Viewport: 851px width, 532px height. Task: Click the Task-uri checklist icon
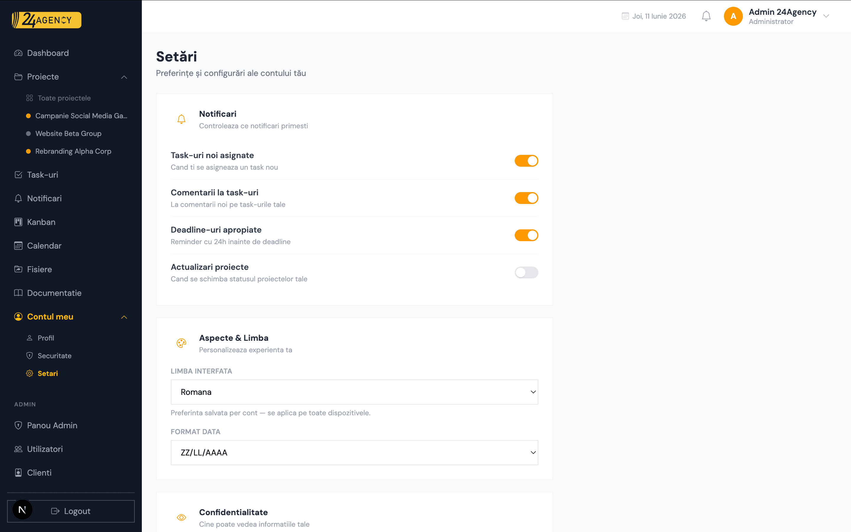(x=18, y=175)
